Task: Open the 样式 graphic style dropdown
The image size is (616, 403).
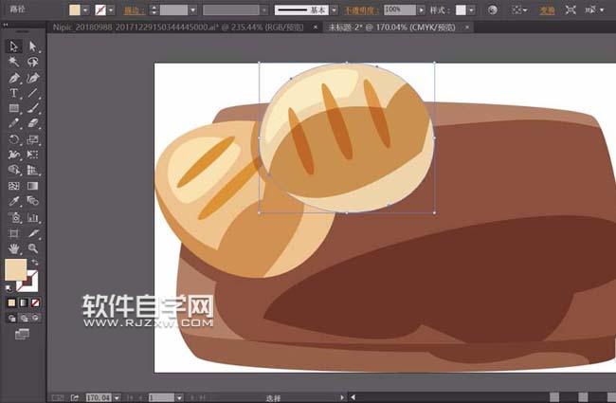Action: [471, 10]
